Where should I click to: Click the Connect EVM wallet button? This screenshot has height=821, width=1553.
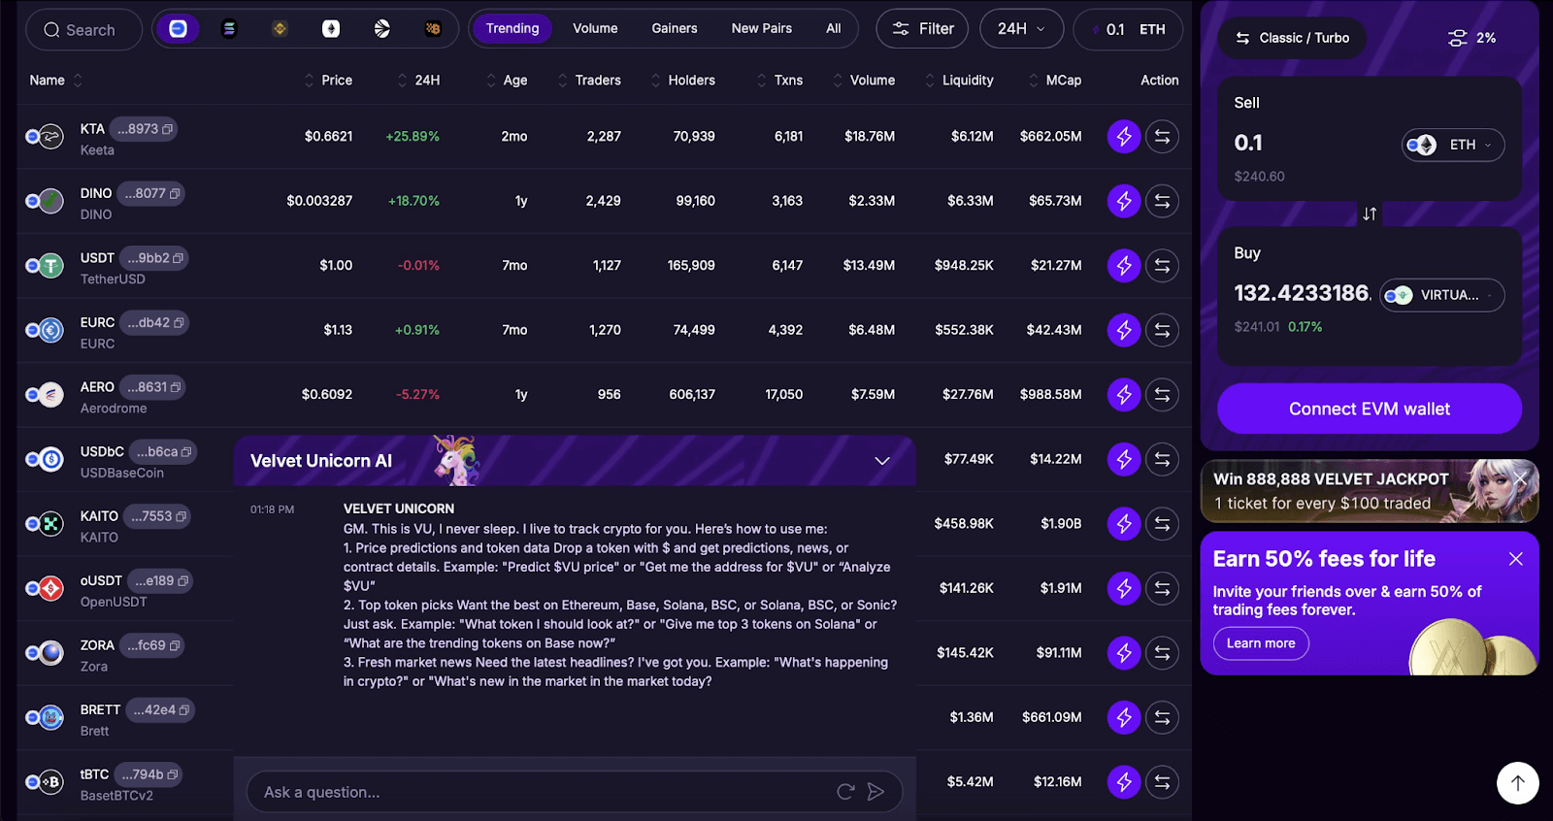(1369, 410)
